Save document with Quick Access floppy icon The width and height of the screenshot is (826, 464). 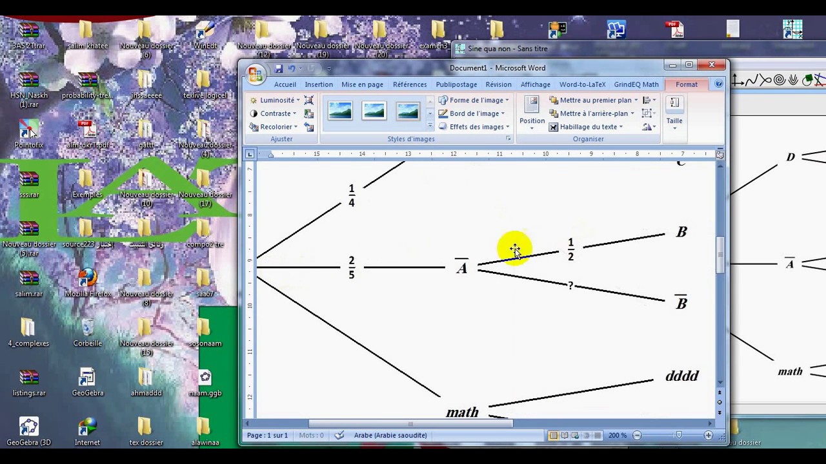click(279, 68)
